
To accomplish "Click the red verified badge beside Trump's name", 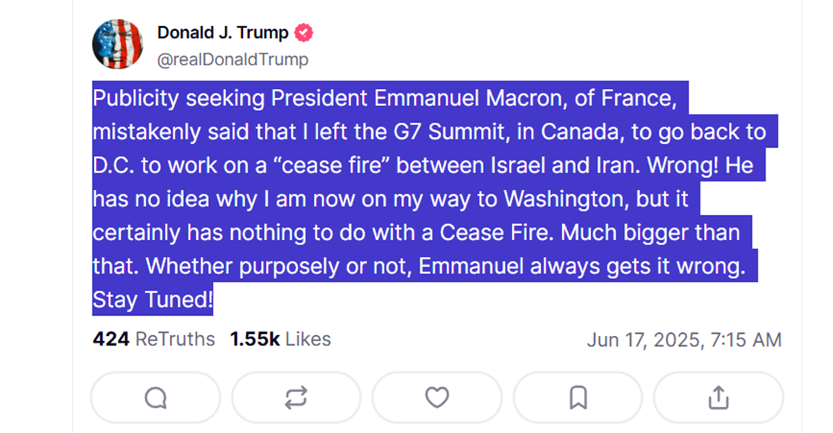I will tap(303, 33).
